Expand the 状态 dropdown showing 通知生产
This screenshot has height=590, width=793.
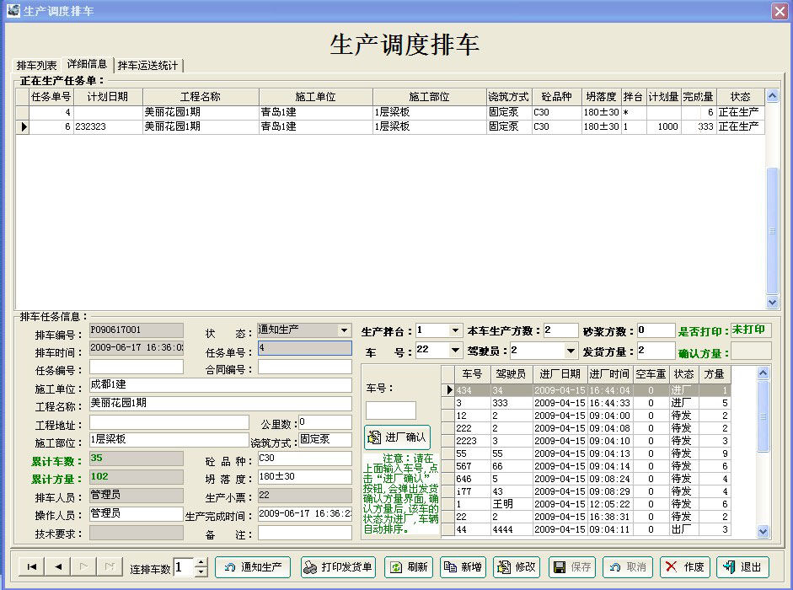pyautogui.click(x=345, y=330)
